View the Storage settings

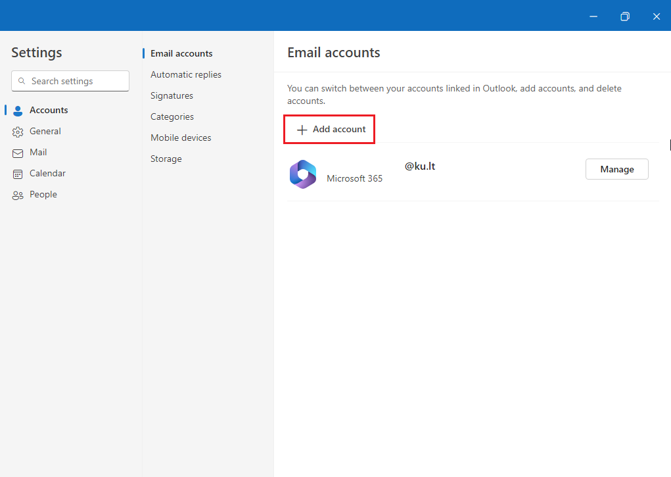[166, 159]
